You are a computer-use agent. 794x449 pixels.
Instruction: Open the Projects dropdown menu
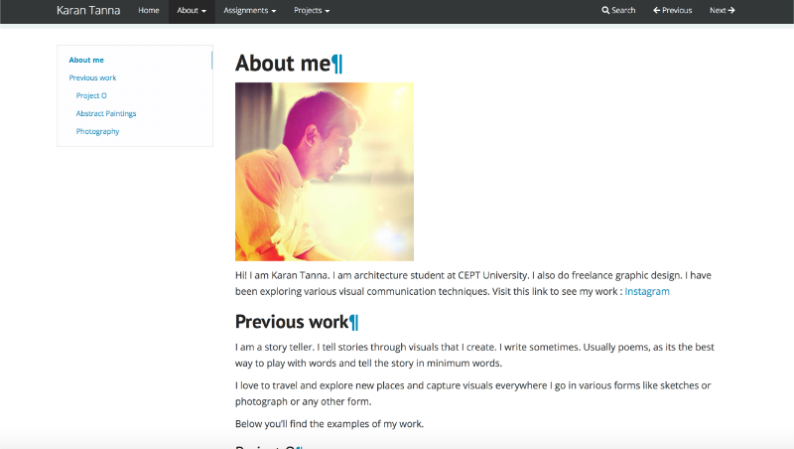click(312, 11)
